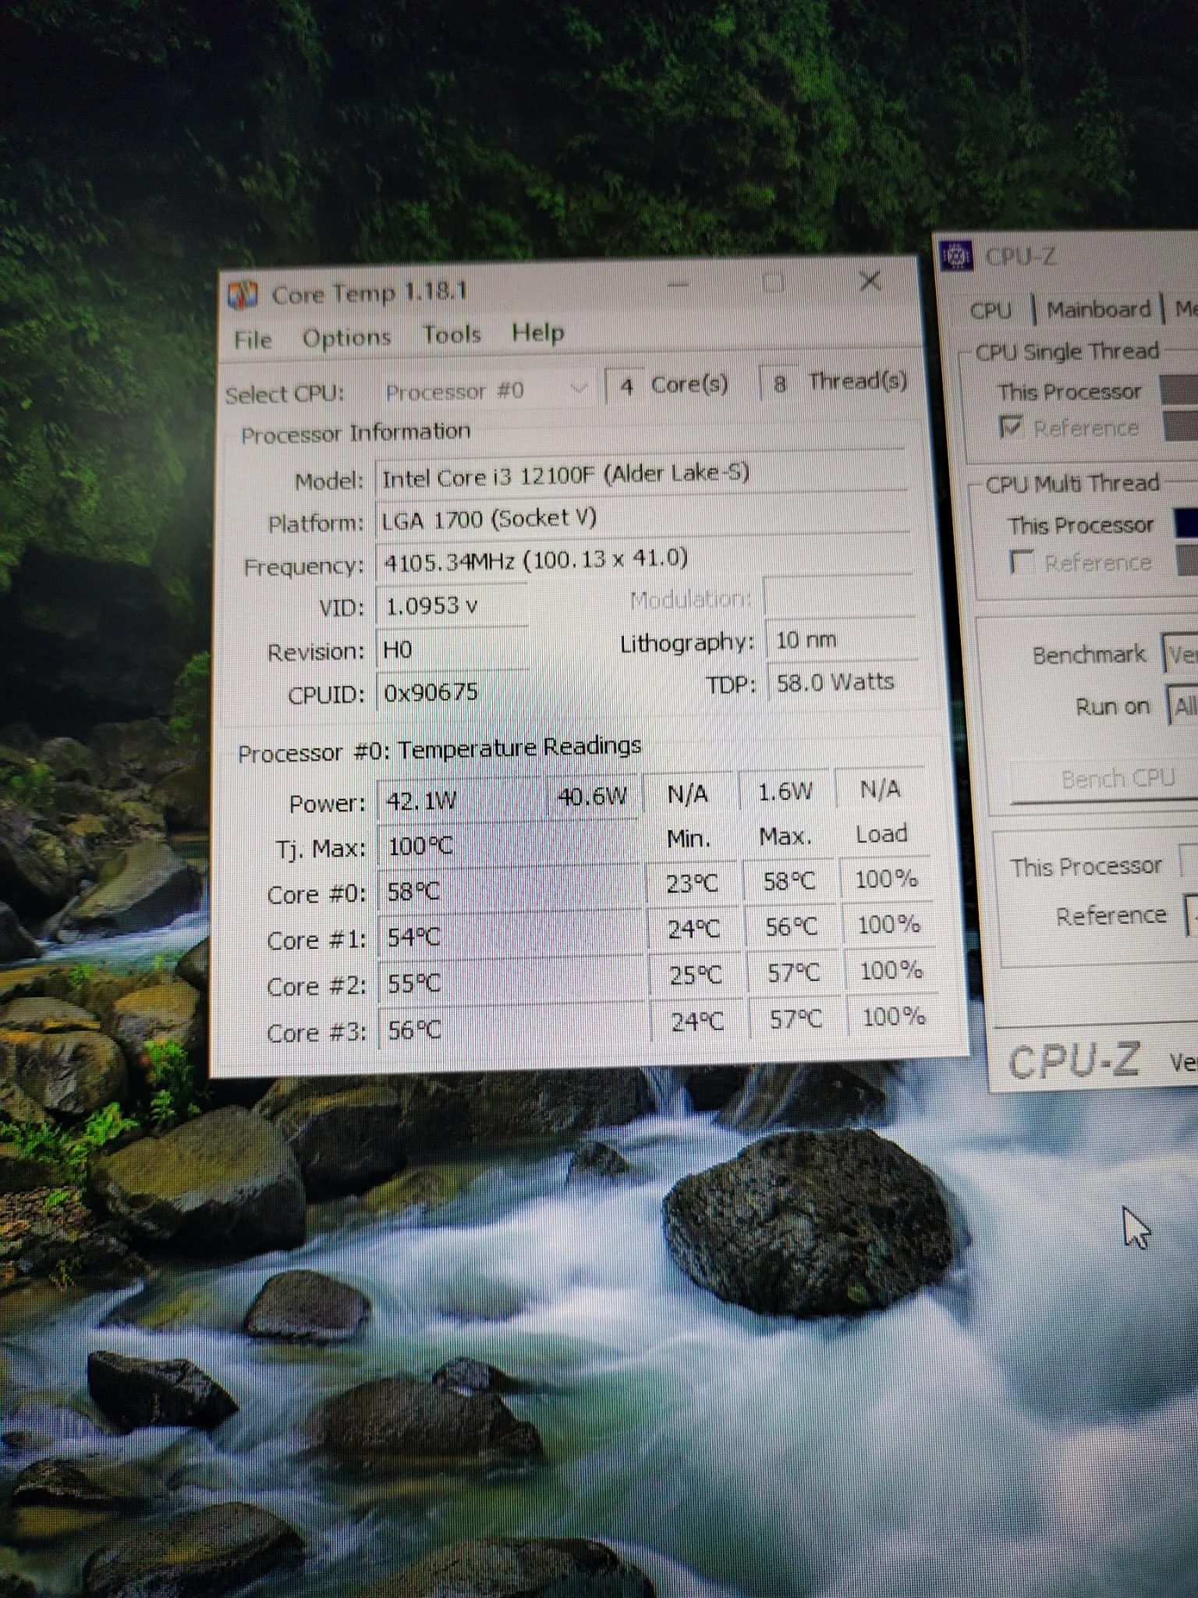Click the TDP value "58.0 Watts"
1198x1598 pixels.
pyautogui.click(x=835, y=683)
